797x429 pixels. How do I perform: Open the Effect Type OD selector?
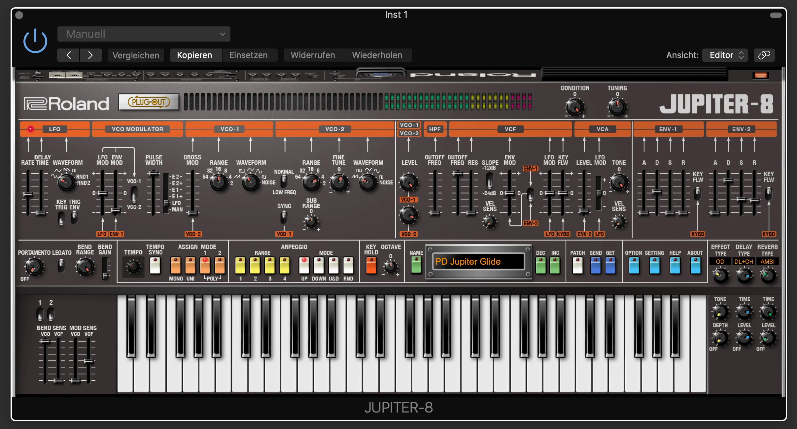click(720, 261)
